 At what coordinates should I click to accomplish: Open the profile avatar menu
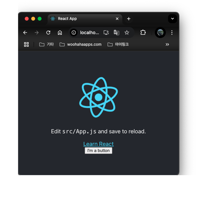pyautogui.click(x=160, y=33)
